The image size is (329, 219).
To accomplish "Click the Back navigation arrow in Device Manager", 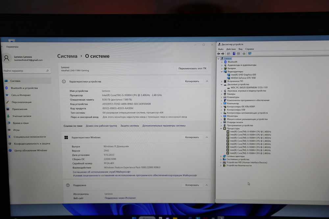I will (x=218, y=54).
